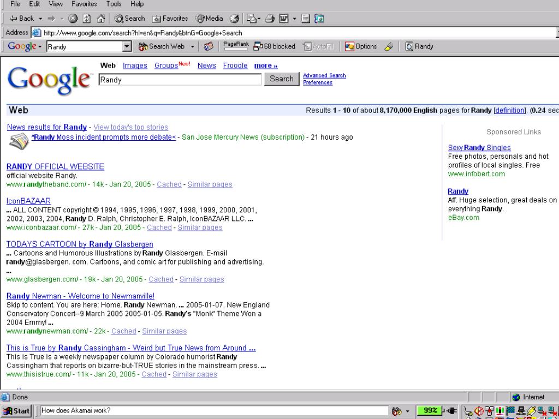This screenshot has width=559, height=419.
Task: Click the binoculars search icon in taskbar deskbar
Action: 396,411
